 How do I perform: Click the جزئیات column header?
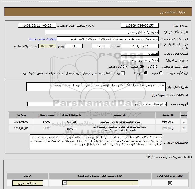pos(28,176)
